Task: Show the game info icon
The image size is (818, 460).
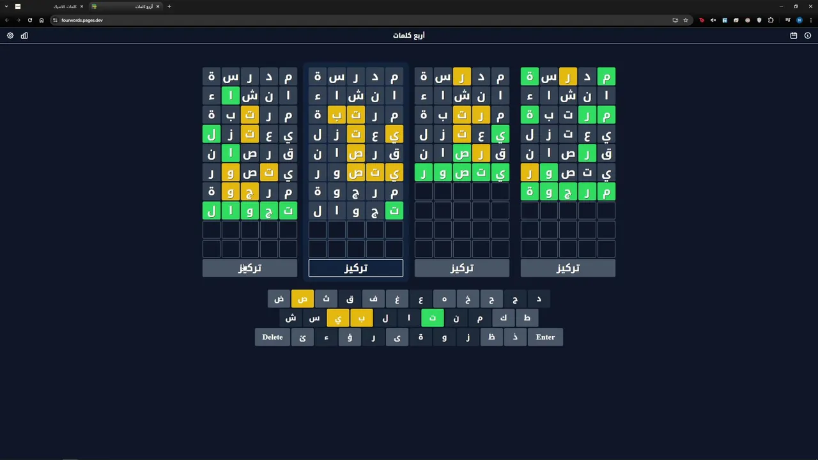Action: [x=808, y=36]
